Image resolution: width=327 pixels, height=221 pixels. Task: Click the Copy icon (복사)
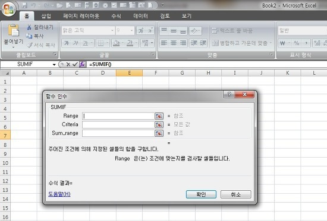(x=29, y=36)
